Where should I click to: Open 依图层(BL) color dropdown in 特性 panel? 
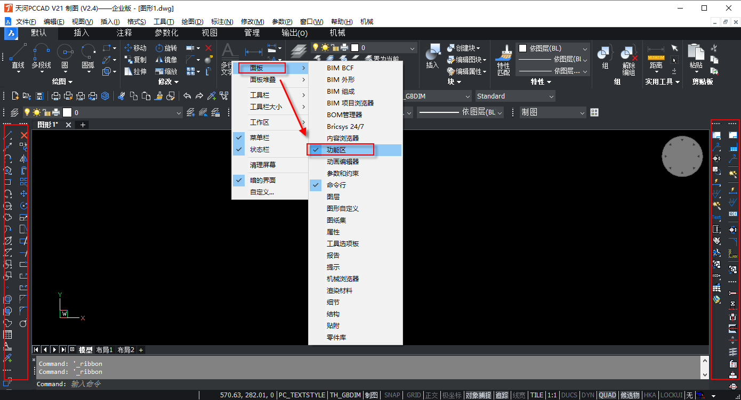pos(553,48)
